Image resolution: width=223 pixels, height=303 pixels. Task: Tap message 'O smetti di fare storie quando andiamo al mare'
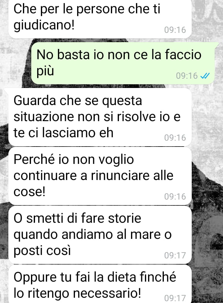(x=100, y=235)
